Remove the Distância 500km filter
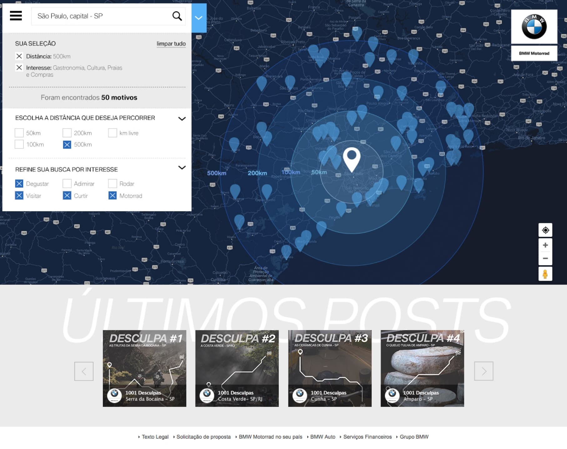567x449 pixels. [x=19, y=56]
